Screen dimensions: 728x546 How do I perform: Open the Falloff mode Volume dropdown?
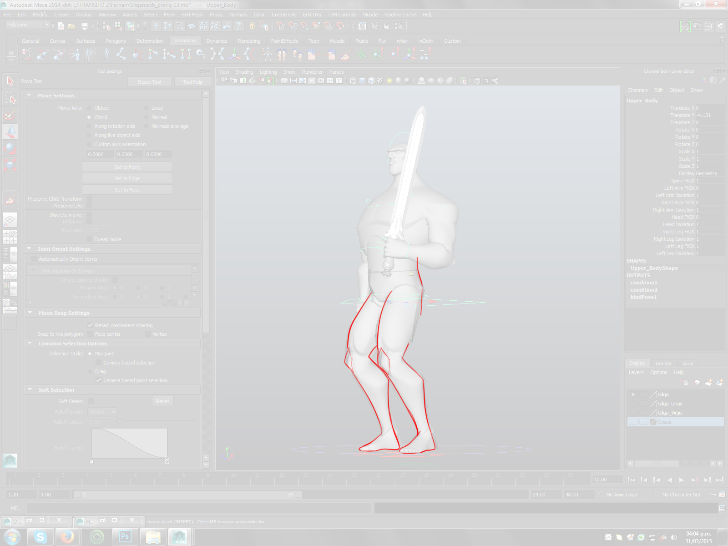(102, 412)
